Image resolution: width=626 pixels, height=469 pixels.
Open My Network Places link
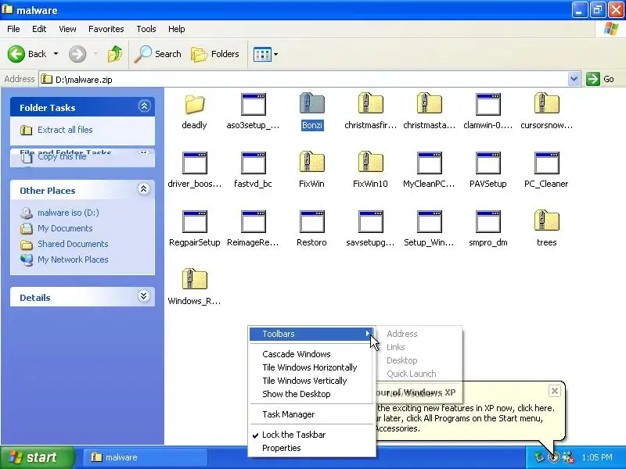(x=73, y=260)
